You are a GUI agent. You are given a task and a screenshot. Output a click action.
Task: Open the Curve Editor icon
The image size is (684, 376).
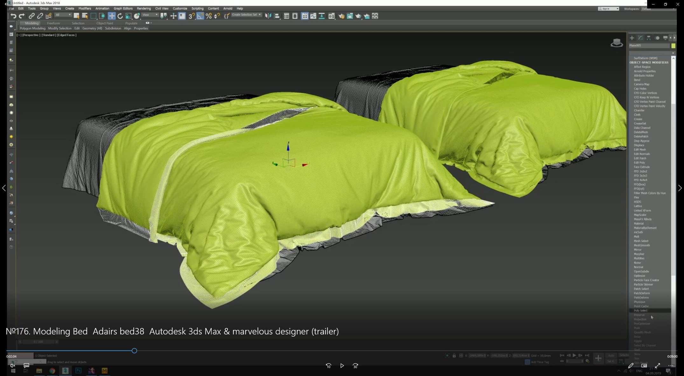[x=313, y=16]
